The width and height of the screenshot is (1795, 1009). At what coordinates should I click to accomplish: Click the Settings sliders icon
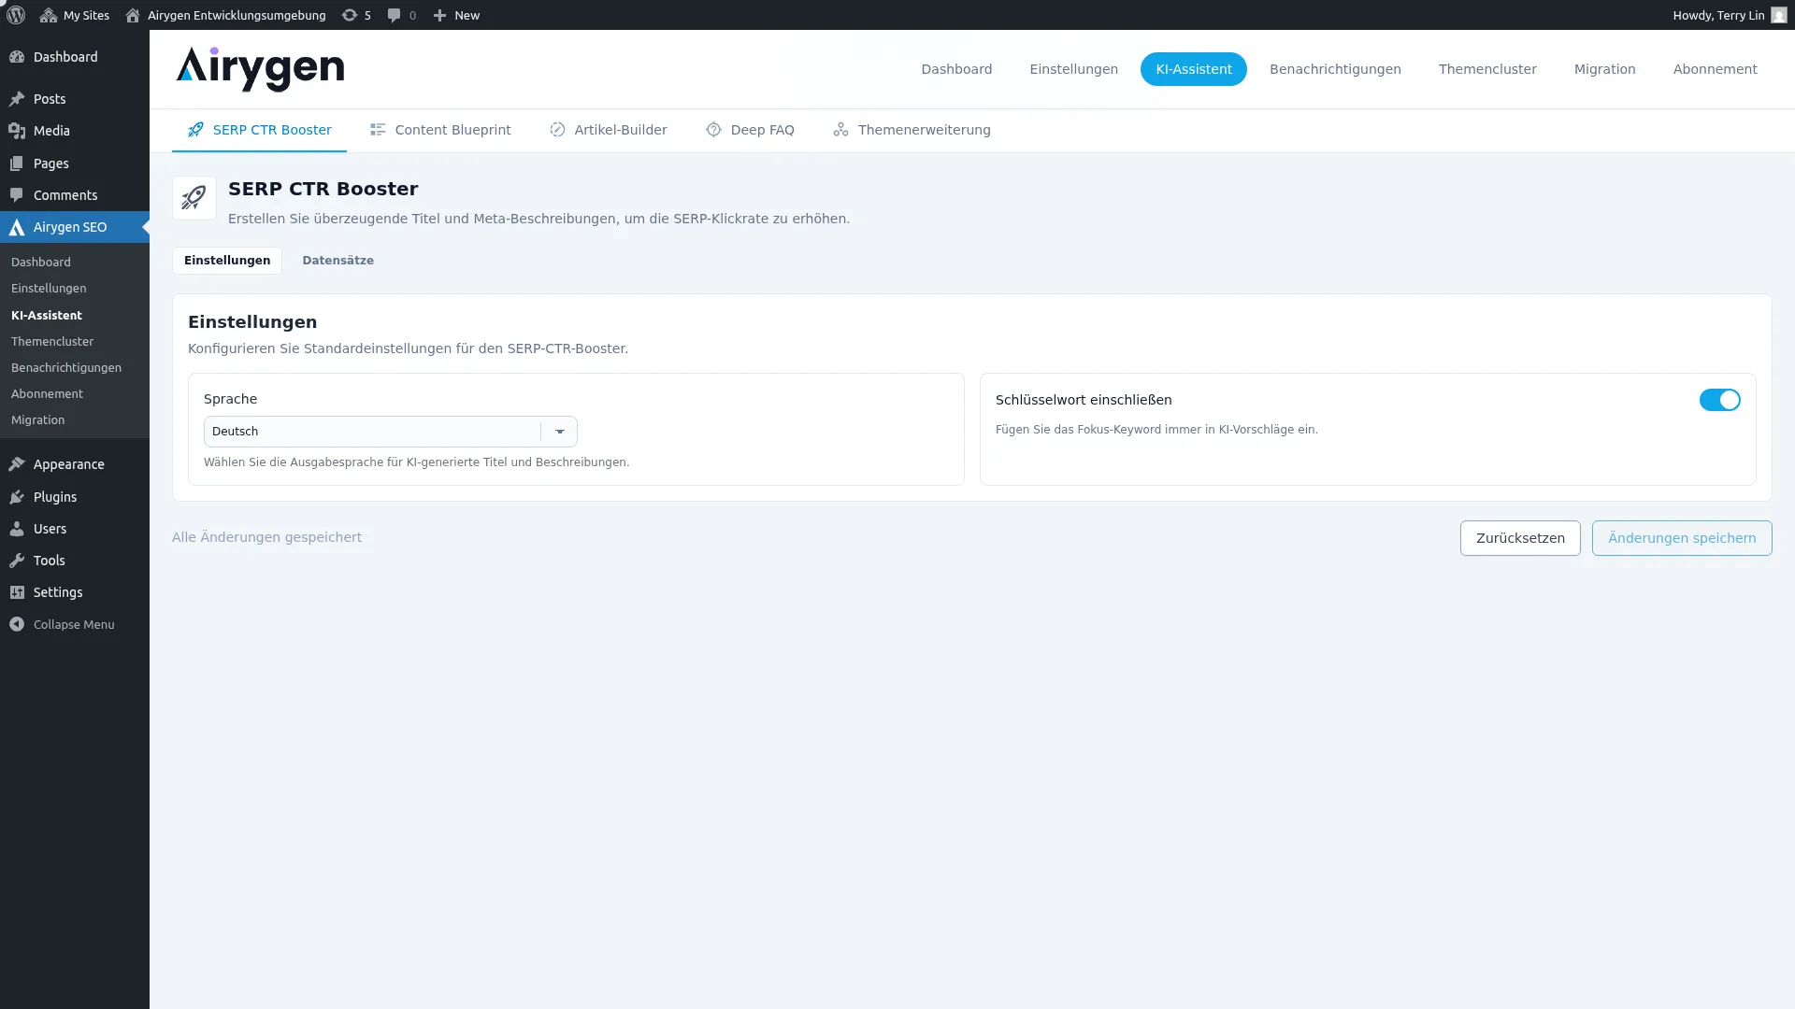tap(17, 592)
